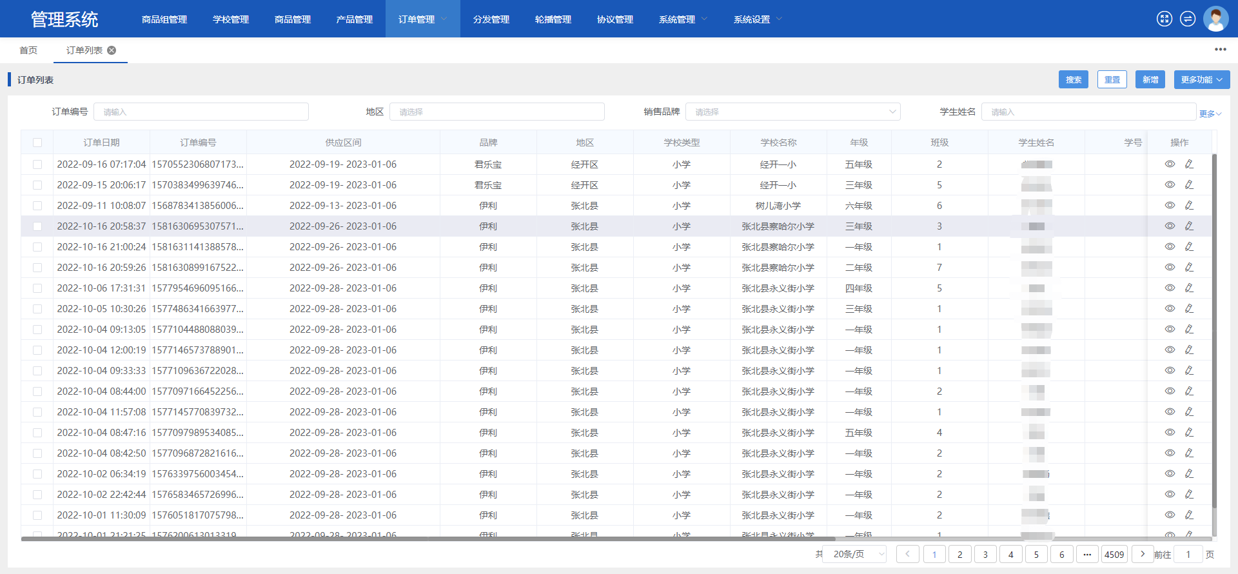Viewport: 1238px width, 574px height.
Task: Edit order dated 2022-10-04 12:00:19
Action: pyautogui.click(x=1189, y=350)
